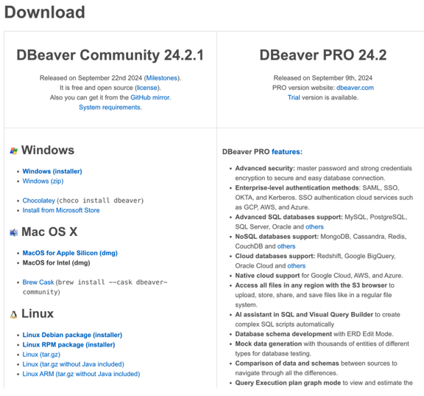Screen dimensions: 424x396
Task: Click the Windows section heading
Action: (x=48, y=150)
